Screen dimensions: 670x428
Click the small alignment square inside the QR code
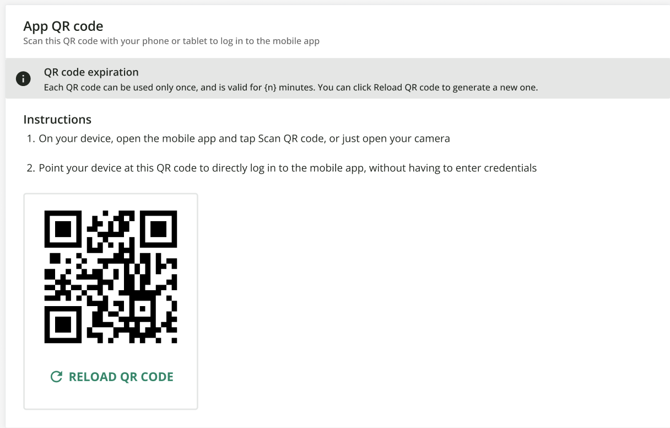[x=142, y=308]
